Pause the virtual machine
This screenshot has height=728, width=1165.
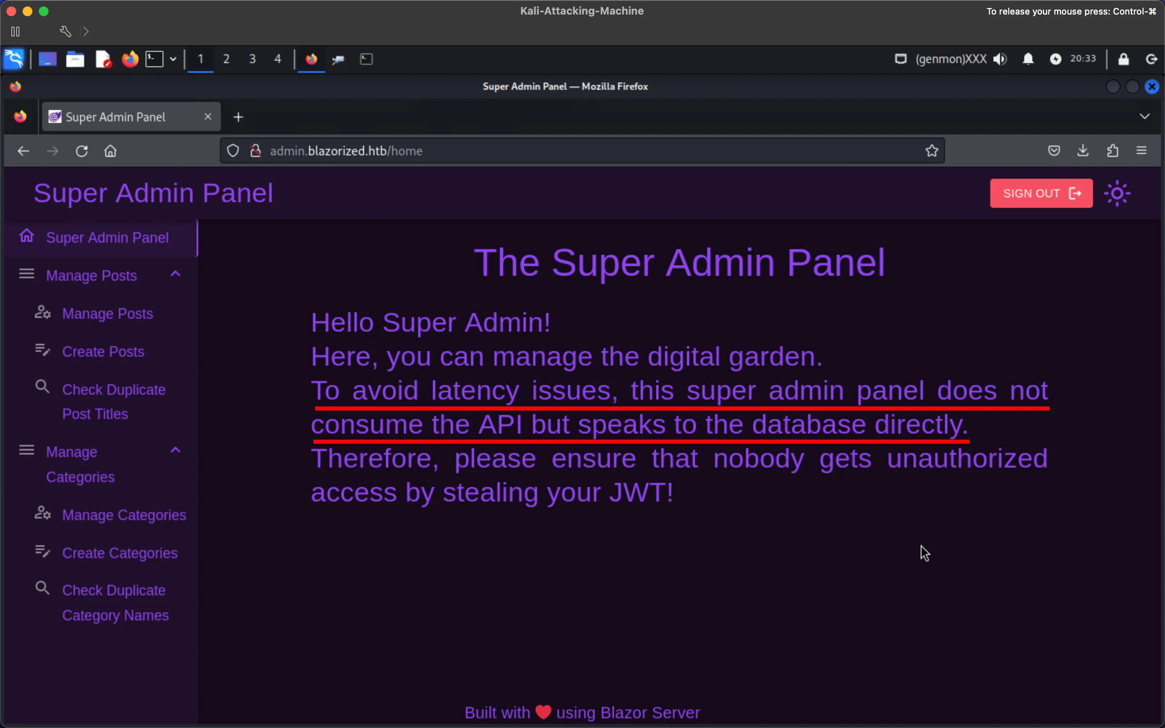point(15,32)
